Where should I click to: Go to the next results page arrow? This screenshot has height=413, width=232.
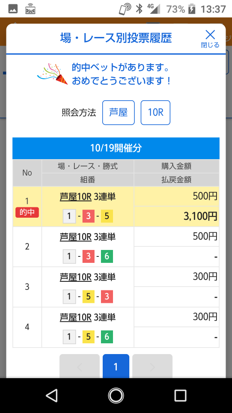click(x=152, y=367)
